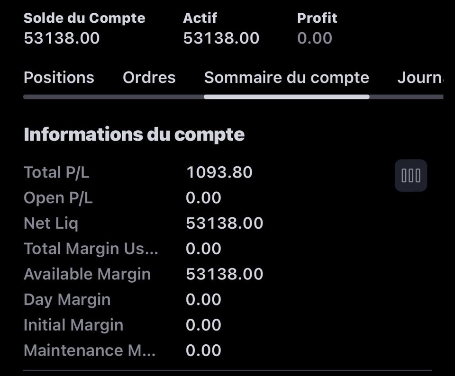
Task: Tap Available Margin value 53138.00
Action: 224,274
